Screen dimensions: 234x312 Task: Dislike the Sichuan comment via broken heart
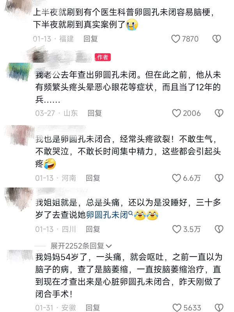(x=219, y=229)
